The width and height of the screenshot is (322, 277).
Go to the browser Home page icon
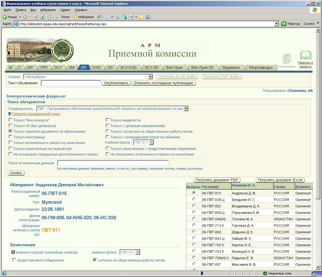(x=49, y=17)
